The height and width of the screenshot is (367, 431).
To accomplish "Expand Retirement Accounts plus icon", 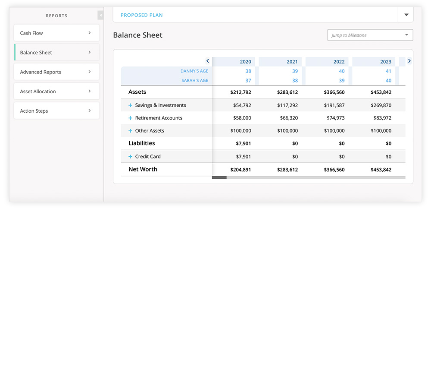I will point(130,118).
